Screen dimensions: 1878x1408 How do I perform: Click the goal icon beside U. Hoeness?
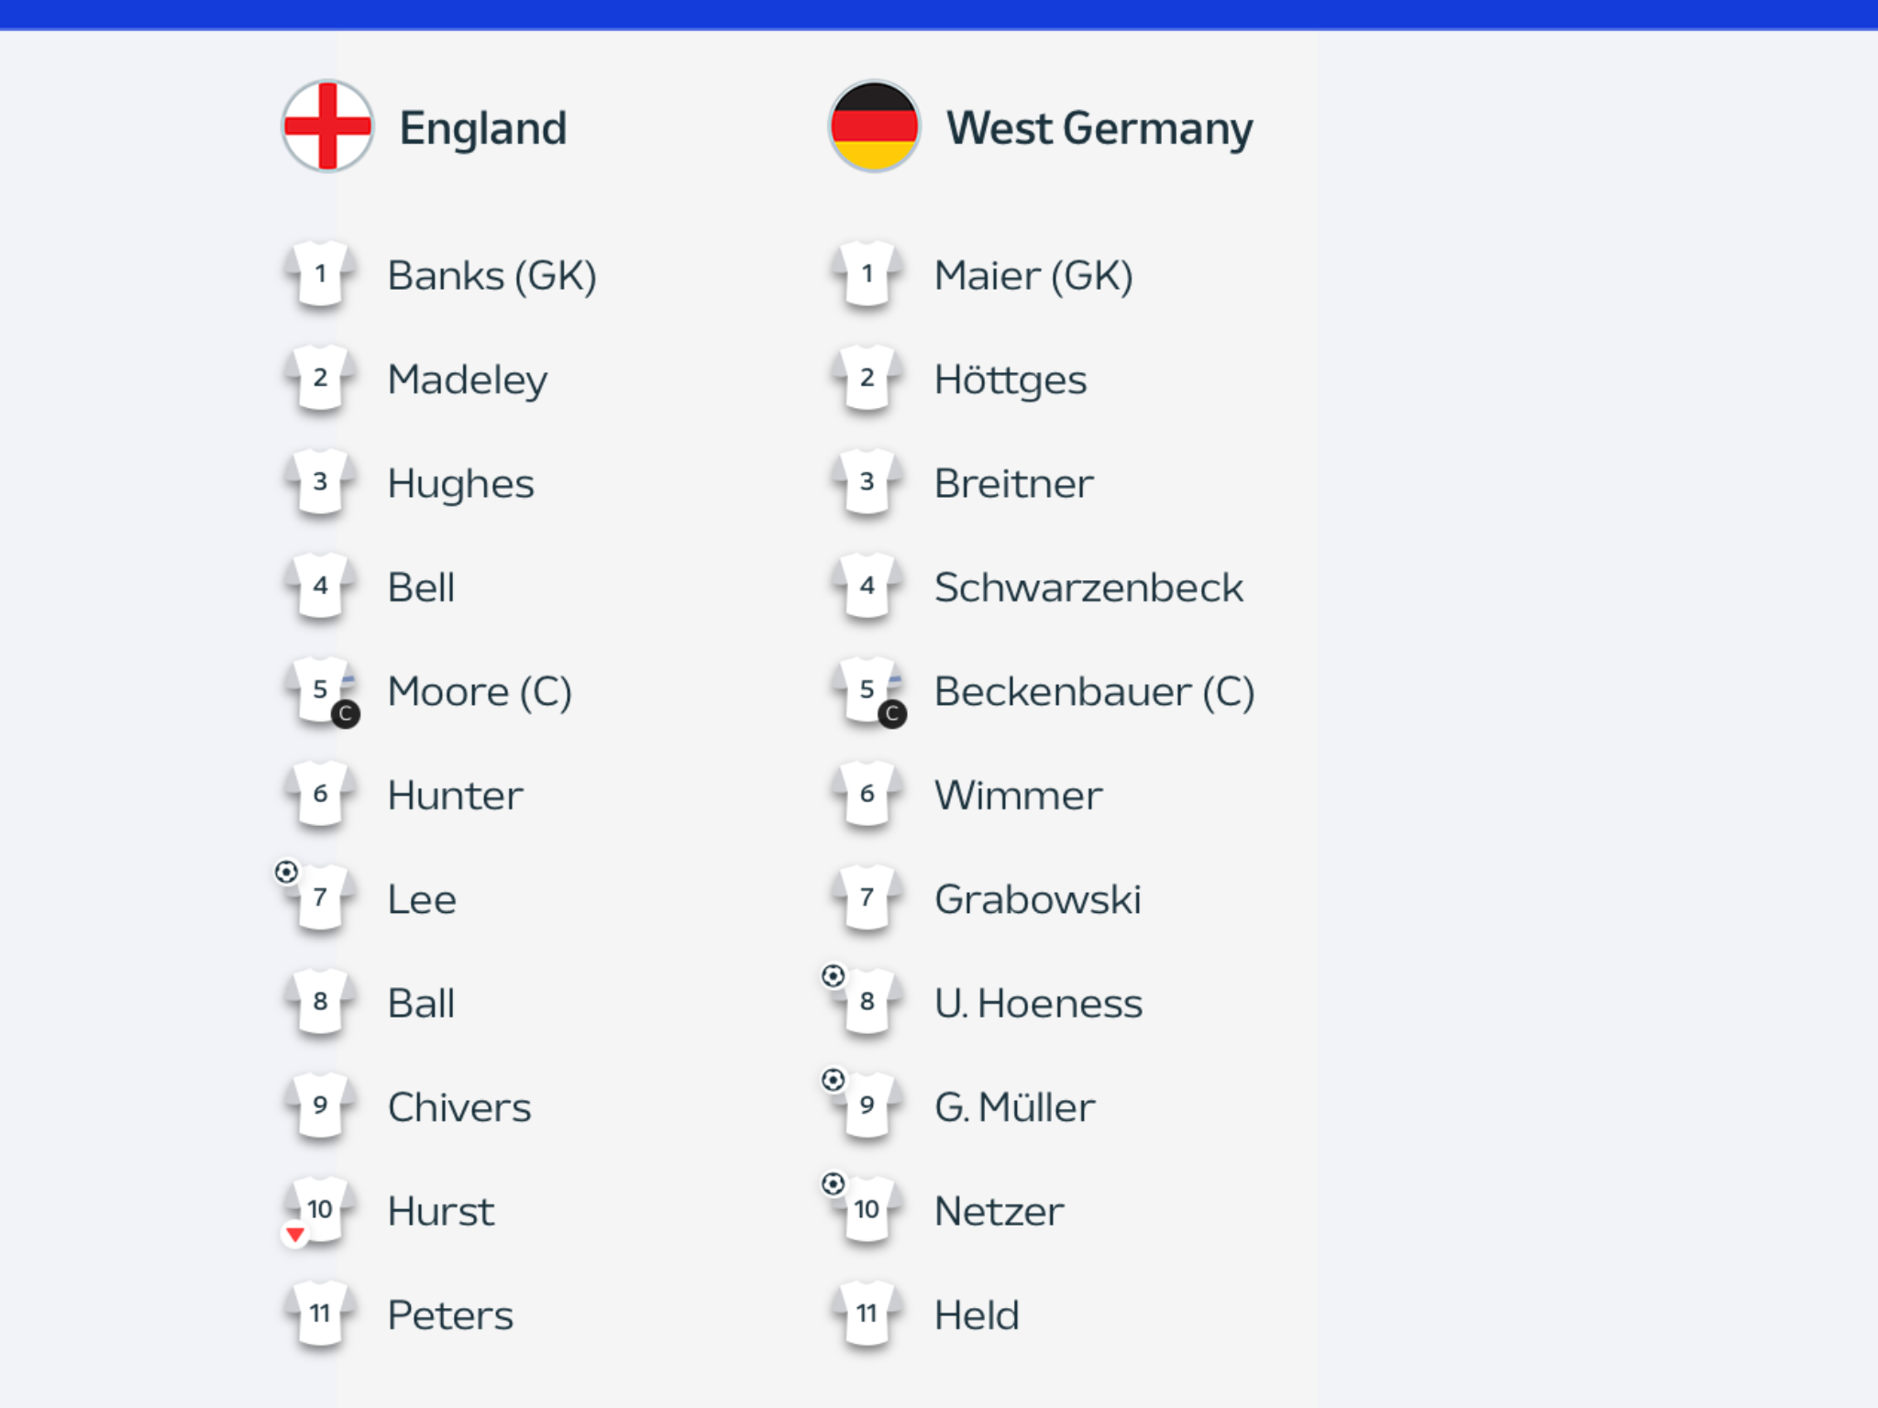833,976
